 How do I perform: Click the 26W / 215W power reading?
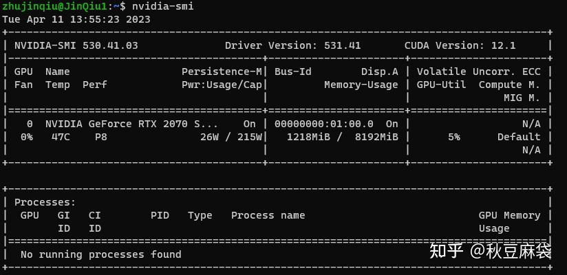[231, 137]
